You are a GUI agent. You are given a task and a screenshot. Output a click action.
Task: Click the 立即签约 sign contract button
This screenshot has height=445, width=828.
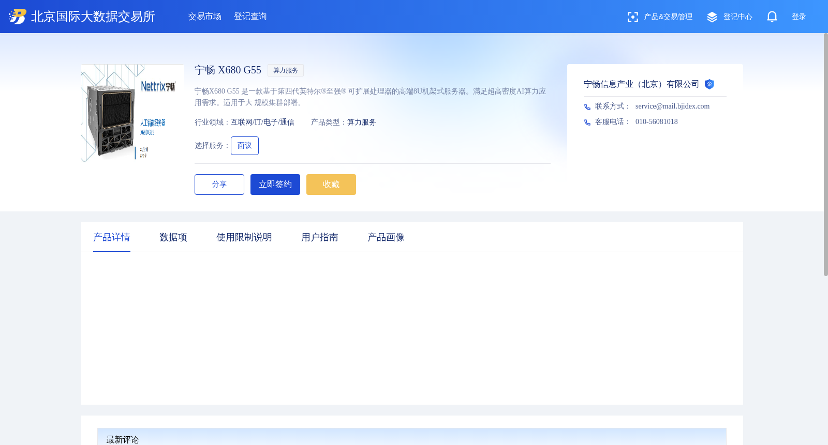(275, 185)
